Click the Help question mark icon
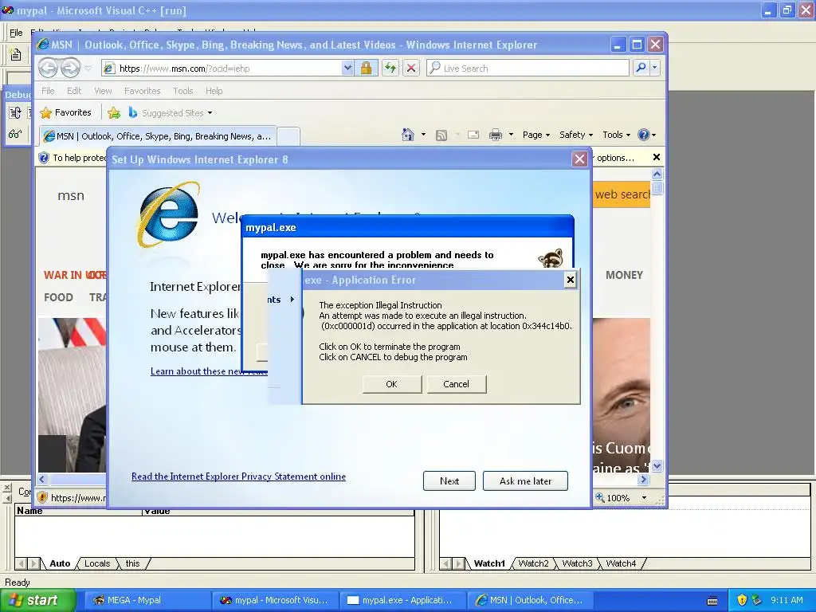Image resolution: width=816 pixels, height=612 pixels. pyautogui.click(x=644, y=135)
